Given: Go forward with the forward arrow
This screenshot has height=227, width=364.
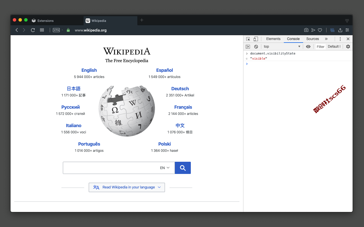Looking at the screenshot, I should (x=24, y=30).
